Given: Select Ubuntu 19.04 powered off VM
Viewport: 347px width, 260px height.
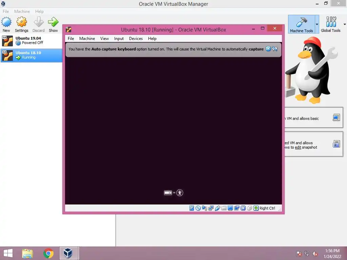Looking at the screenshot, I should coord(31,41).
